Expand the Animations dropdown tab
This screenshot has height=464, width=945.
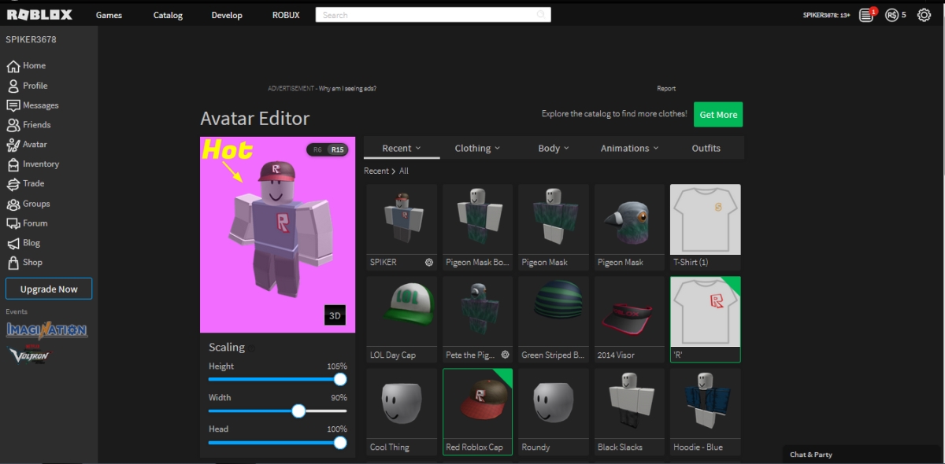point(630,148)
